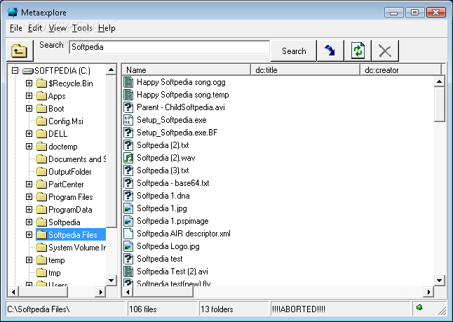This screenshot has height=322, width=453.
Task: Expand the doctemp folder node
Action: (29, 146)
